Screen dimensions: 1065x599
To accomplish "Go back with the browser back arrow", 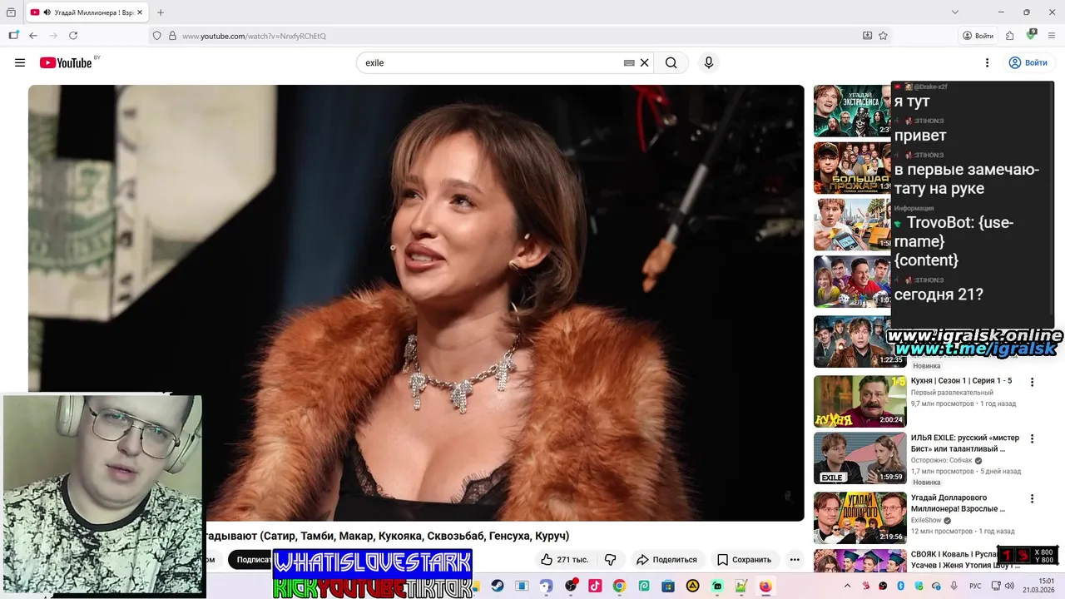I will [x=33, y=36].
